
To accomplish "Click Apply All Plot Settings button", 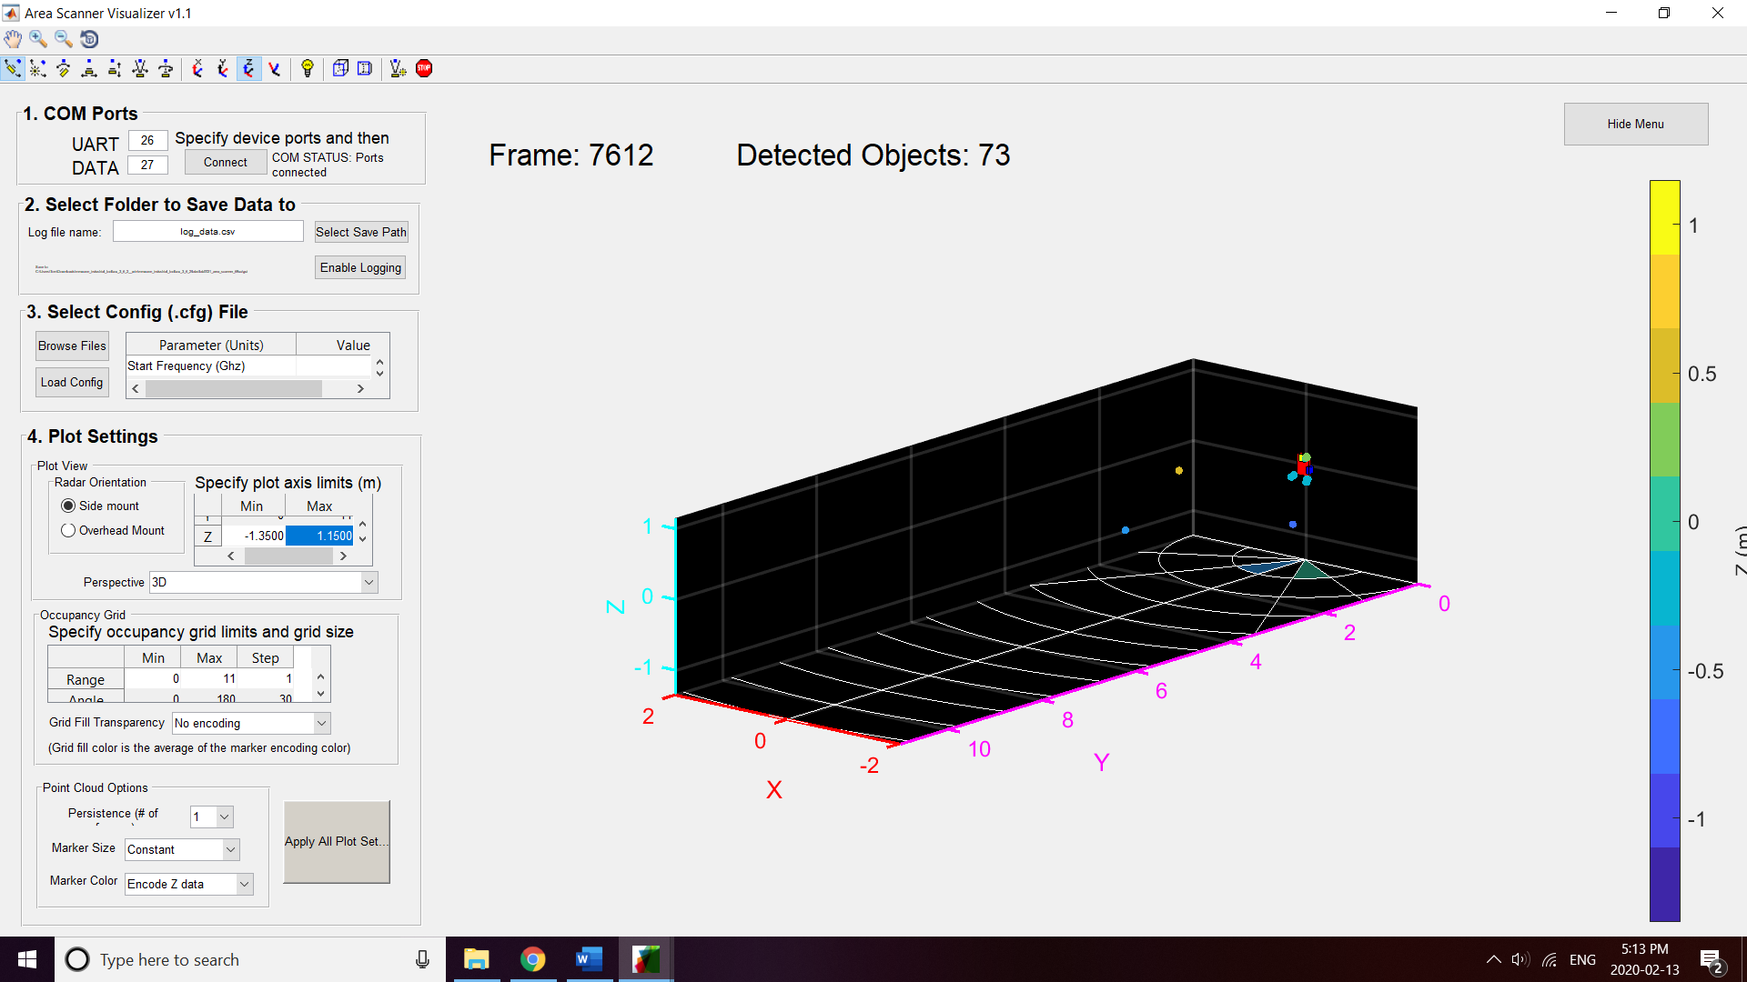I will [337, 841].
